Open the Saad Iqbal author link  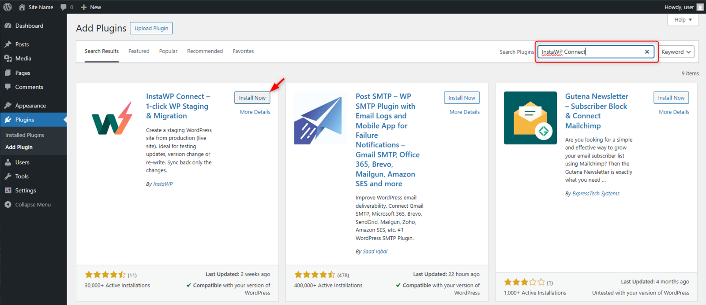click(375, 252)
